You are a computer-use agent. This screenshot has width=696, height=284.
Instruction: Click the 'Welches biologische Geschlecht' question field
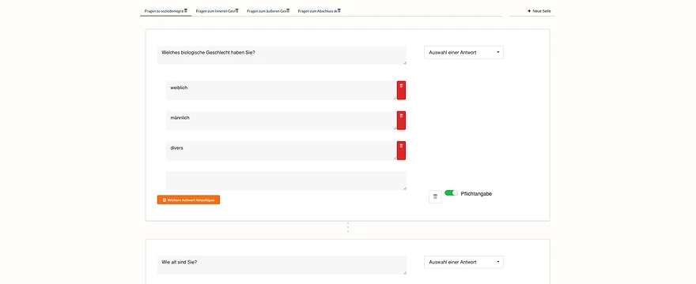pyautogui.click(x=282, y=55)
